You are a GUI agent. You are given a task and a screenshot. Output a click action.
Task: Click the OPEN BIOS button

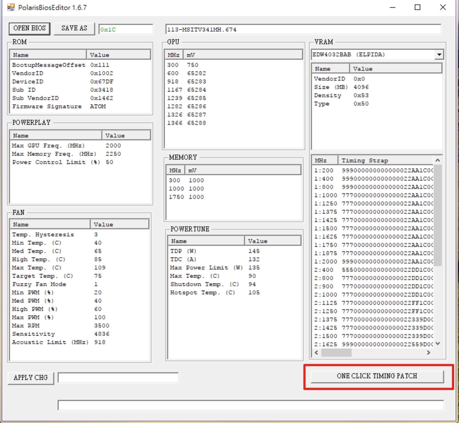click(29, 28)
